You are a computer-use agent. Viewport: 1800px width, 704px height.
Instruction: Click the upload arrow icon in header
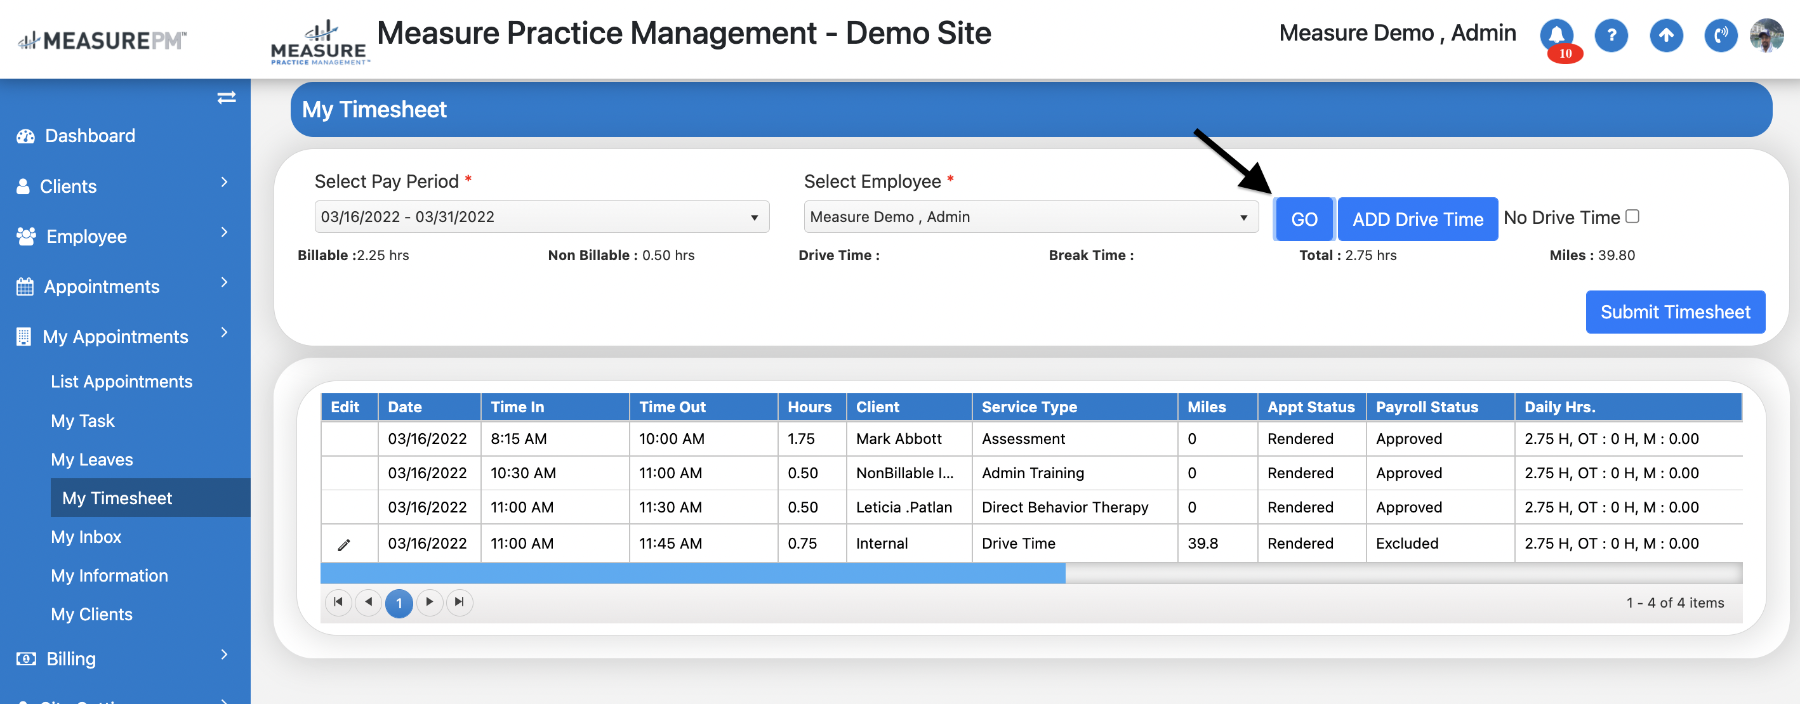1666,35
